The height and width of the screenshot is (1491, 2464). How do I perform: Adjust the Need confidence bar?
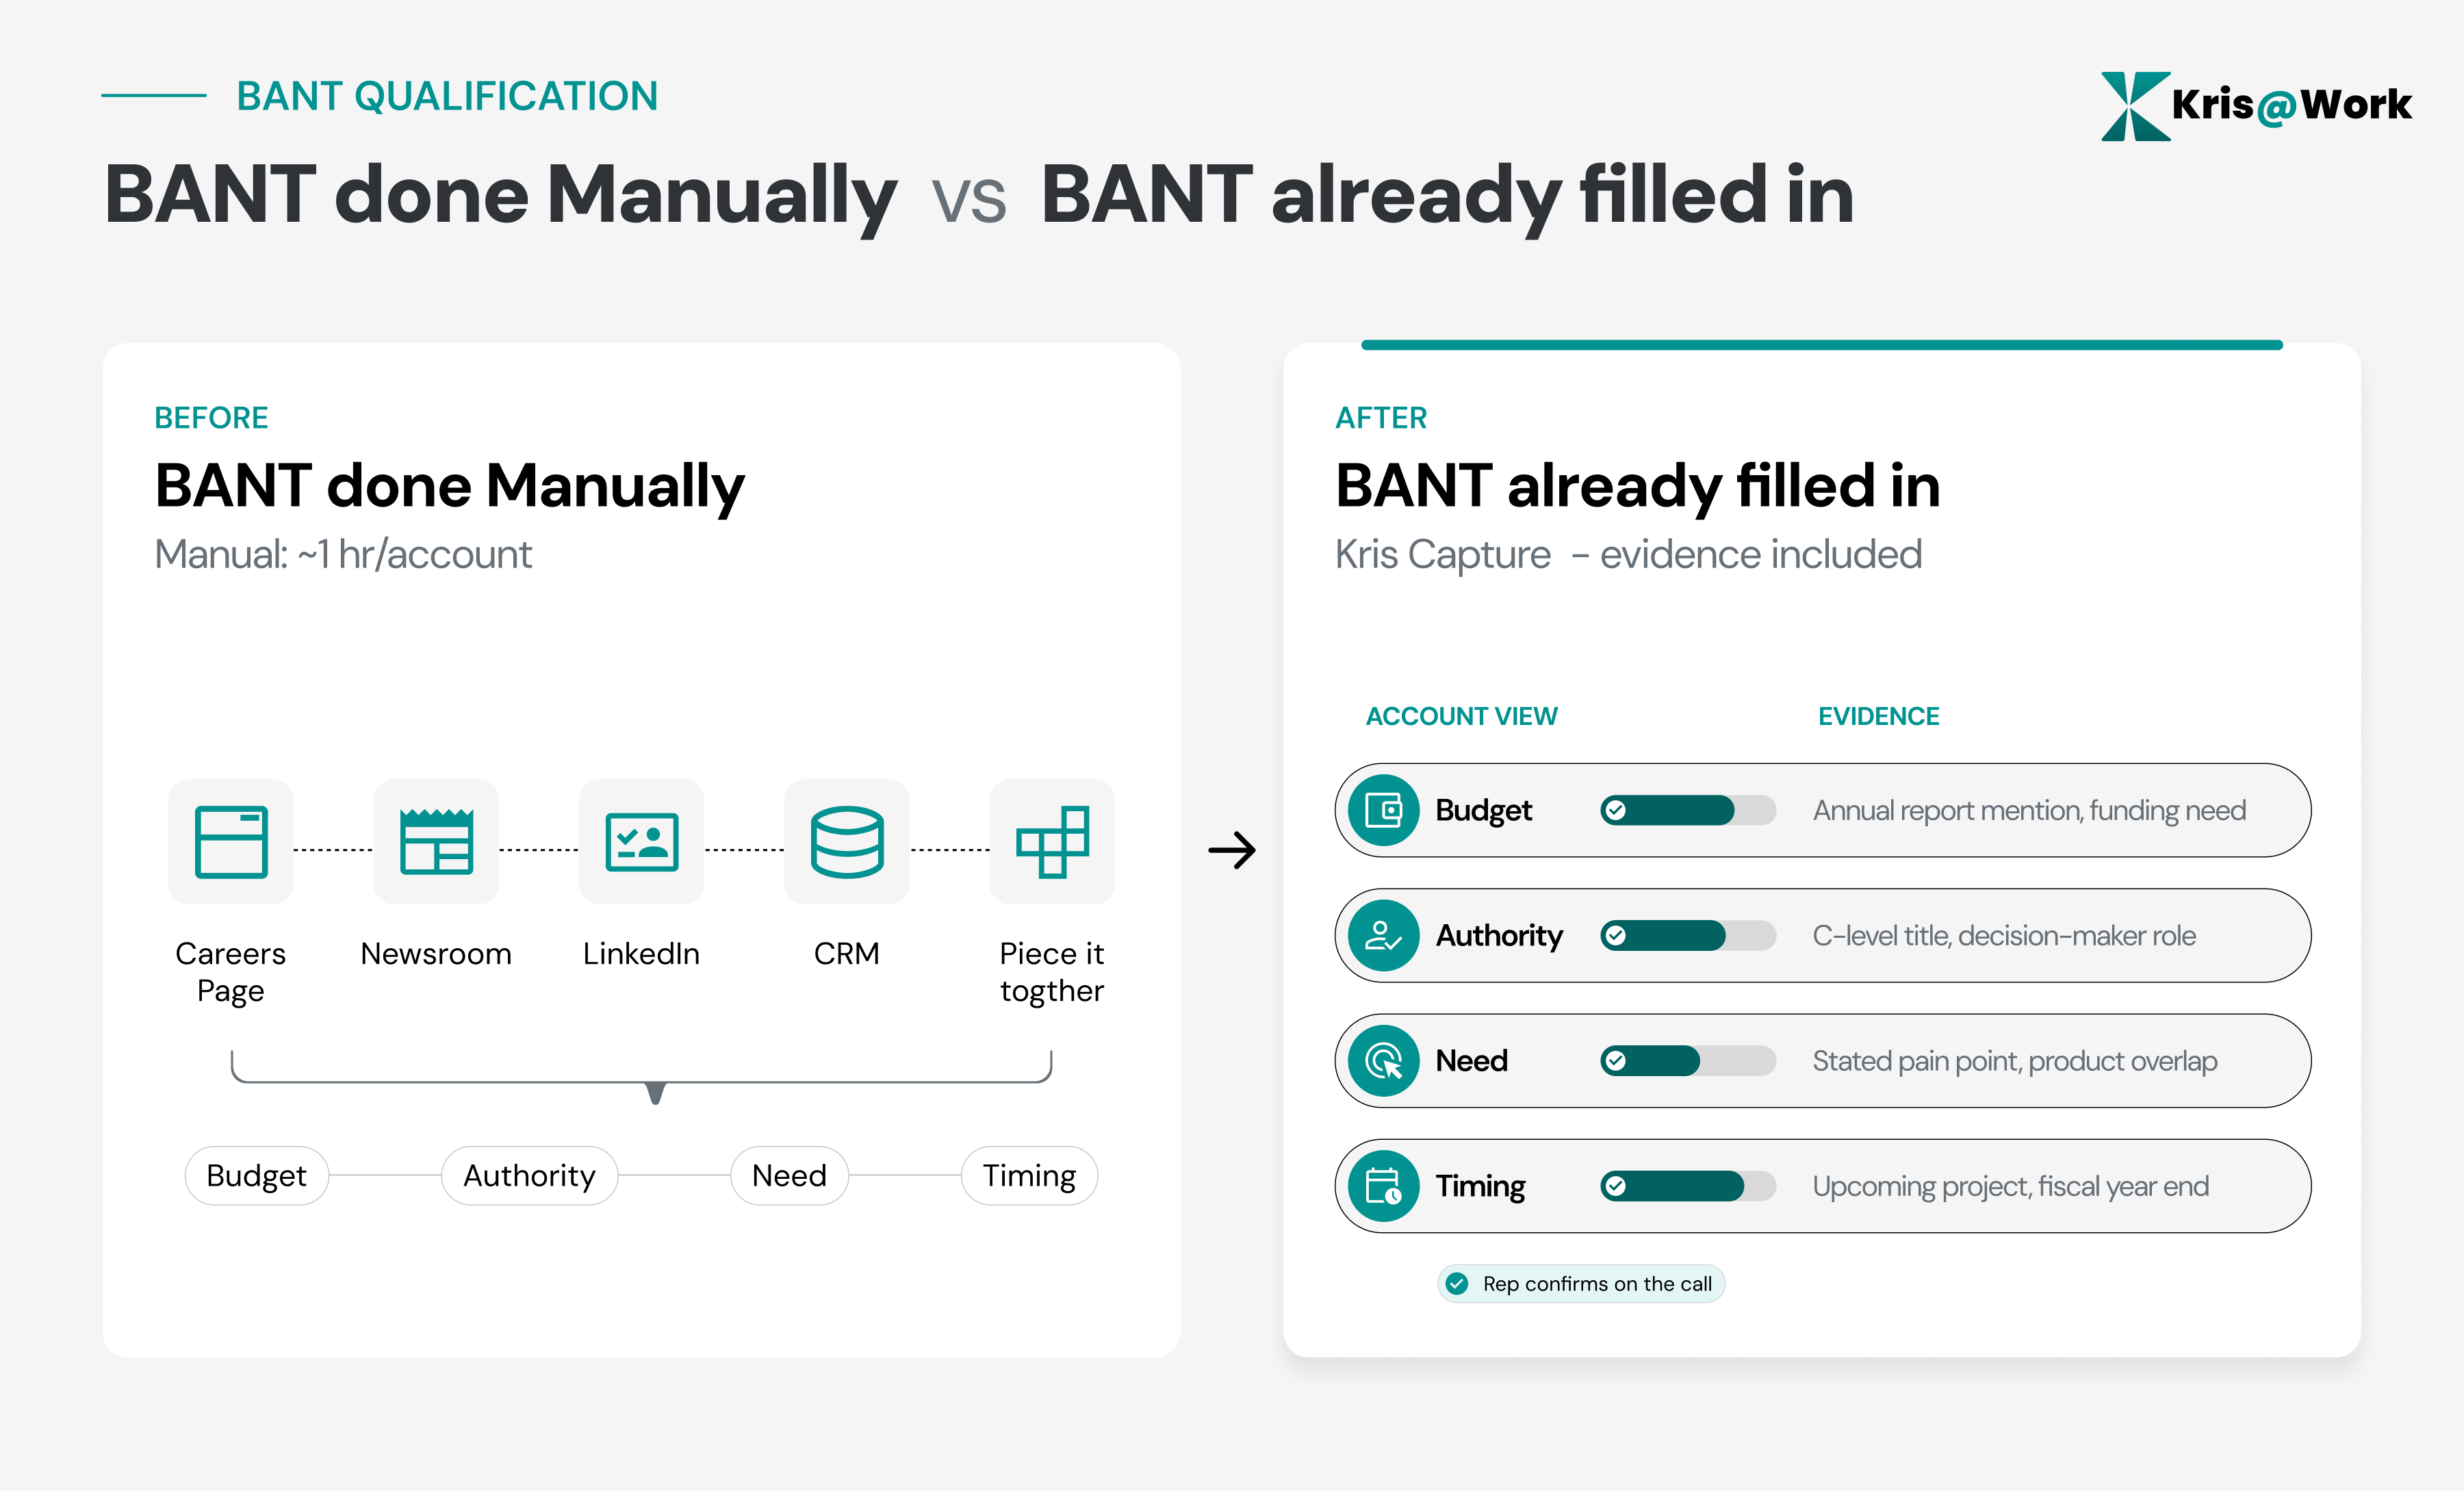[x=1688, y=1060]
